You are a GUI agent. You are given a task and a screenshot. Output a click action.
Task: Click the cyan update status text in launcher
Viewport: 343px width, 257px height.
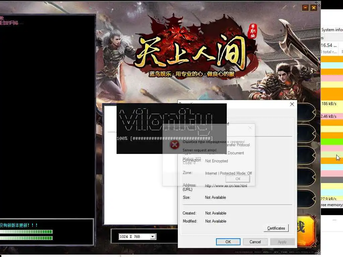(19, 225)
